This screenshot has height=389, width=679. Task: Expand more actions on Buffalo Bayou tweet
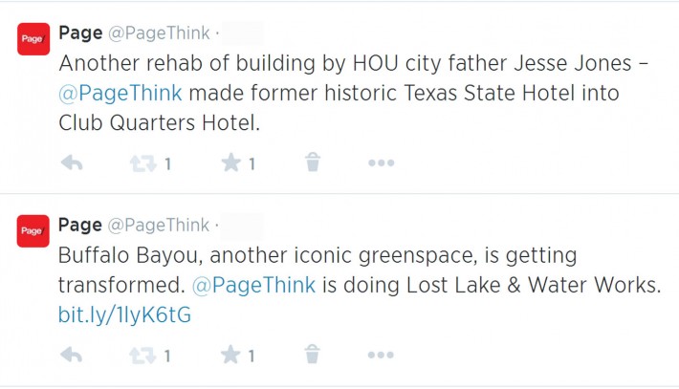[381, 356]
